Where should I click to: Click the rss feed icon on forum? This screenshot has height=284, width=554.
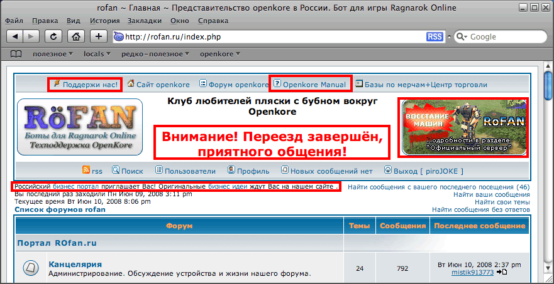click(86, 170)
